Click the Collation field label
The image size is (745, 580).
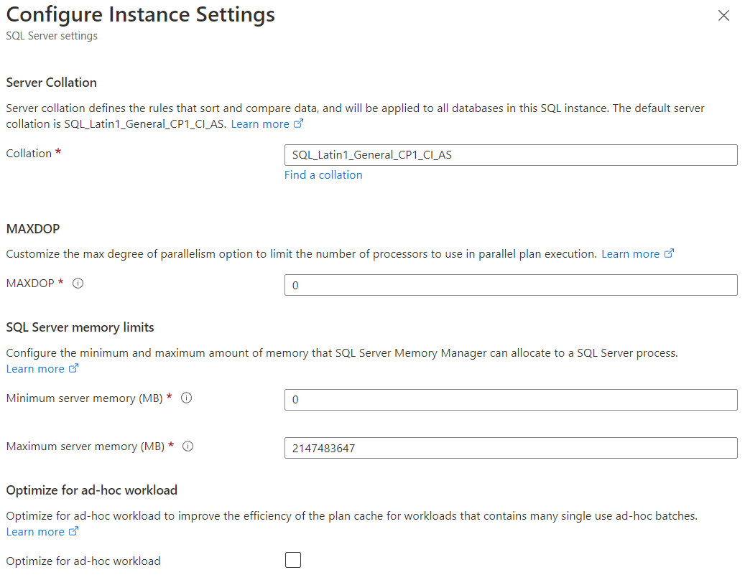[x=29, y=154]
